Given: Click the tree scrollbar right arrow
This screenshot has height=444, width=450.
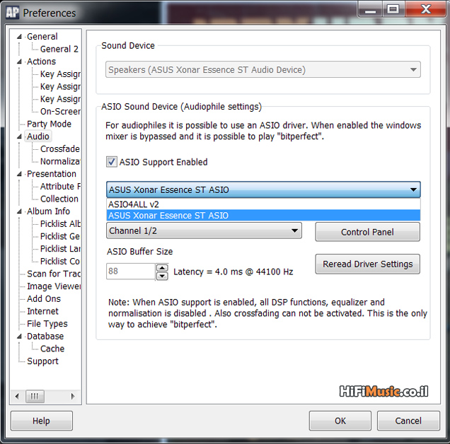Looking at the screenshot, I should pos(73,397).
